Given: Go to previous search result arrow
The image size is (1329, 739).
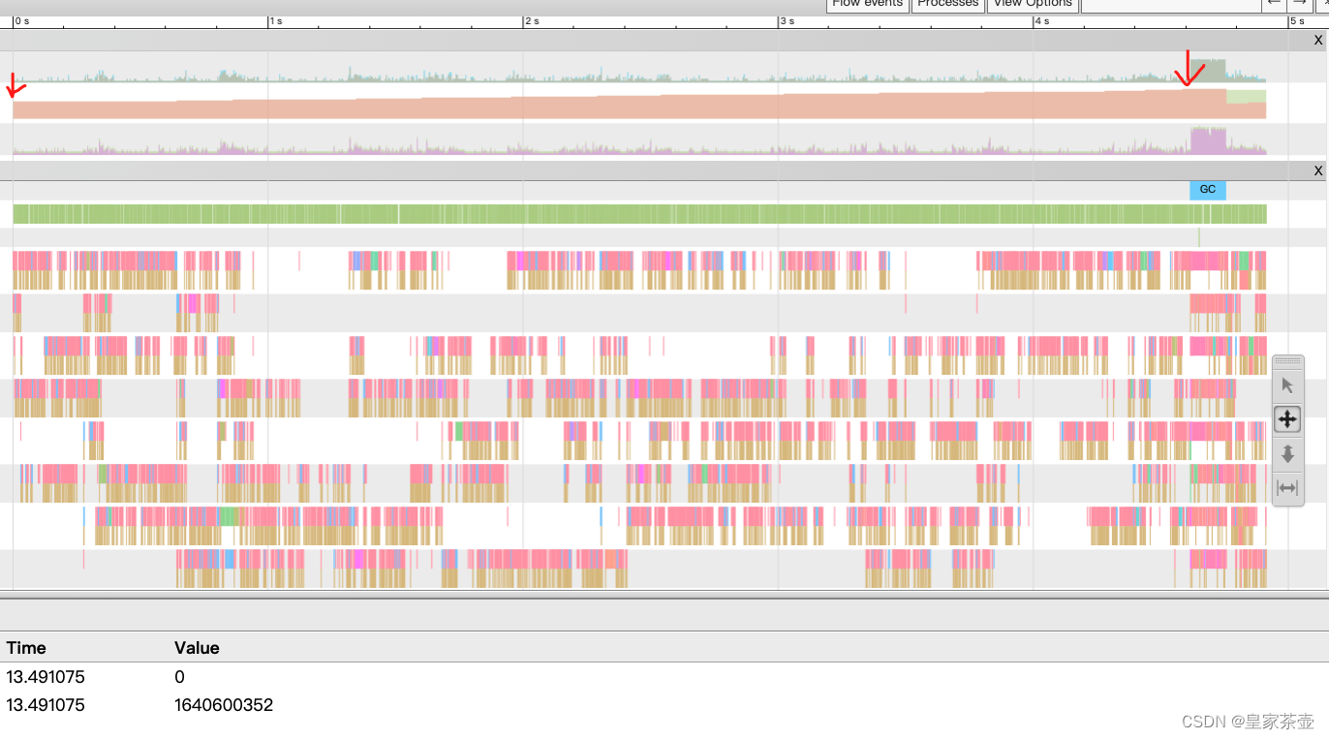Looking at the screenshot, I should 1274,5.
